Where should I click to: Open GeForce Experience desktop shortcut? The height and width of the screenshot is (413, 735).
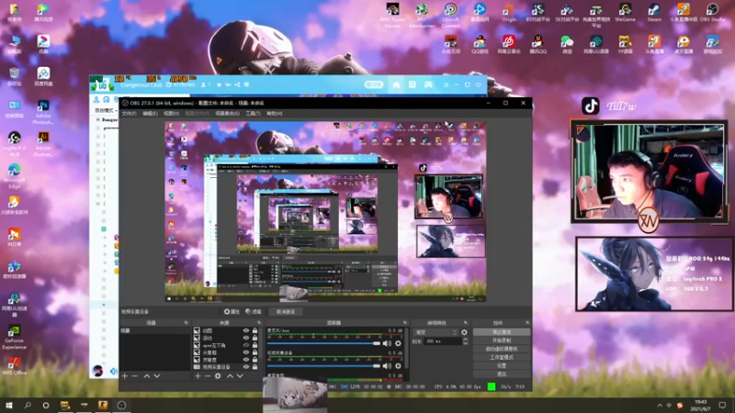(x=14, y=337)
